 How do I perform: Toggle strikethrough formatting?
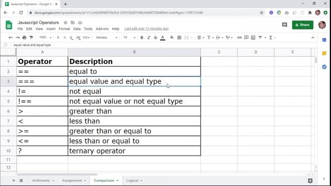[155, 38]
